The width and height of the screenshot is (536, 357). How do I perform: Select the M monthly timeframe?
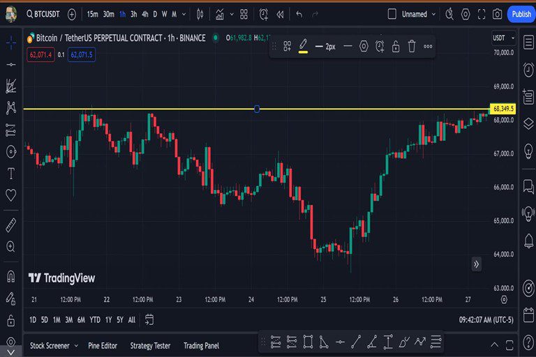(174, 14)
